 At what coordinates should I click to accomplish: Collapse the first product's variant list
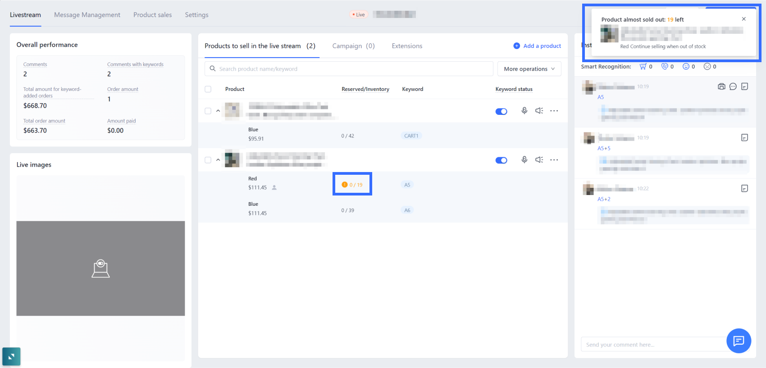[x=218, y=111]
